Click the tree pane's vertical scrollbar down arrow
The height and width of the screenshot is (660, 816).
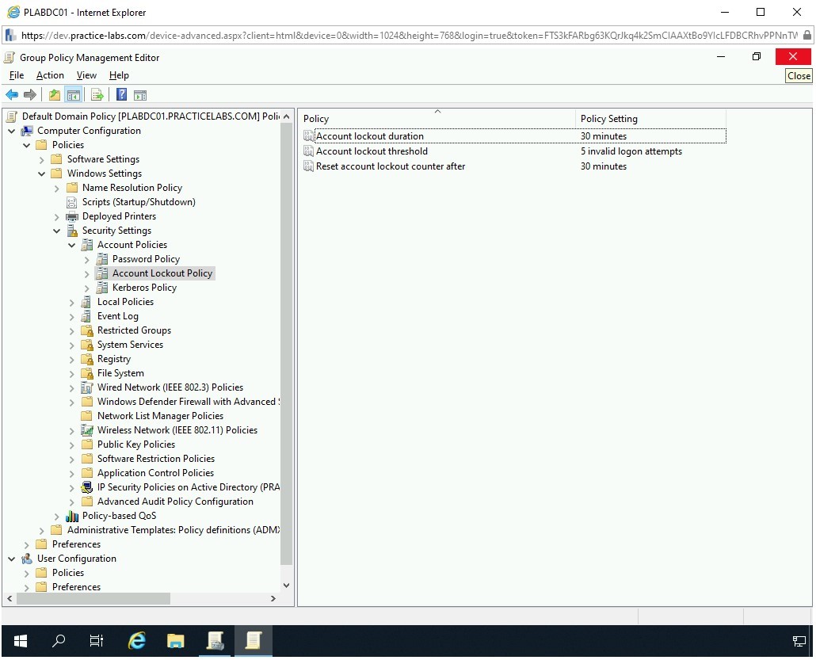click(287, 586)
